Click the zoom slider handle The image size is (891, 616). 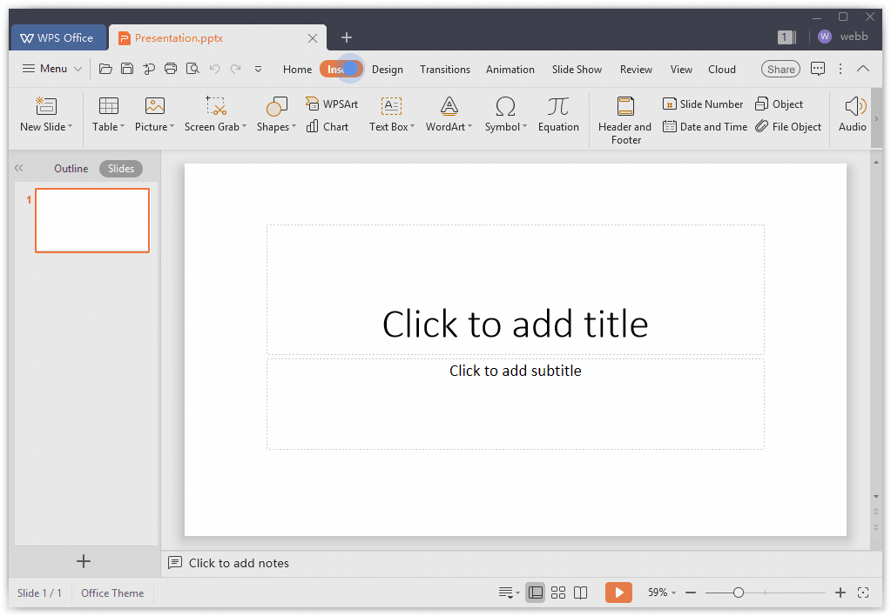point(738,593)
